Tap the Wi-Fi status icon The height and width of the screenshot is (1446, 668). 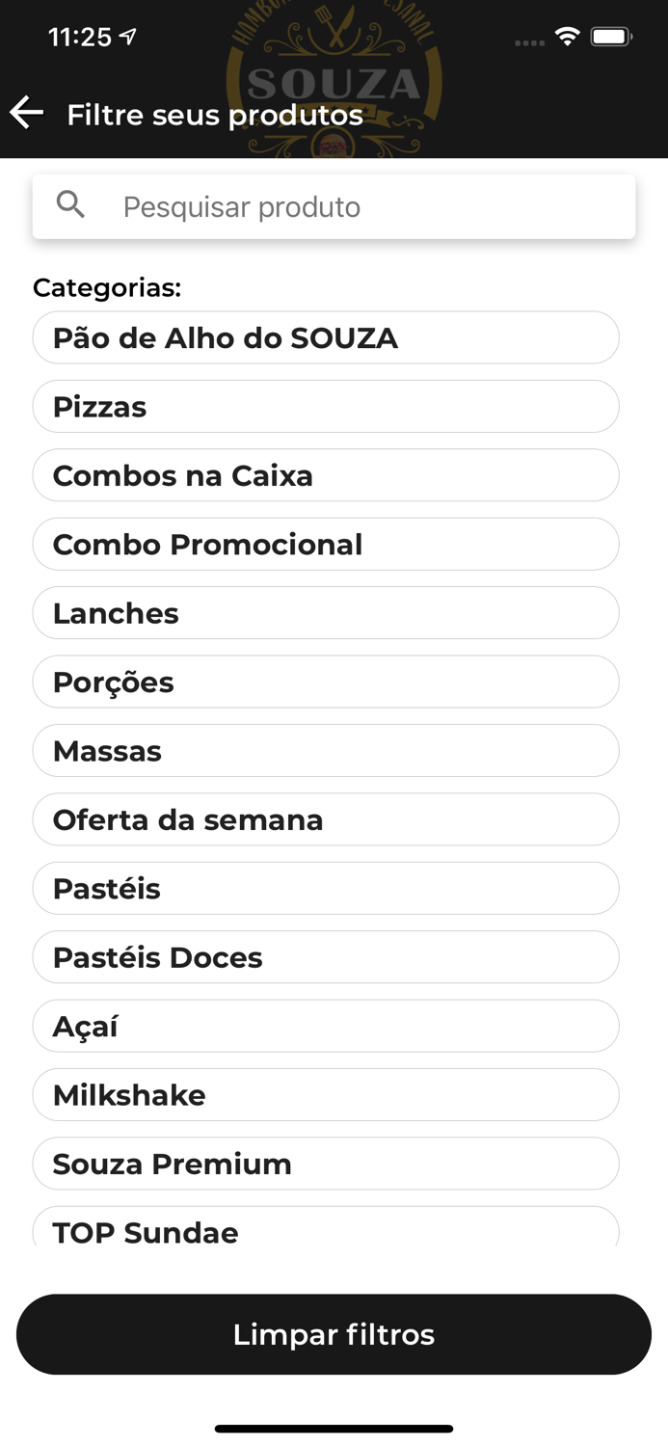click(567, 36)
